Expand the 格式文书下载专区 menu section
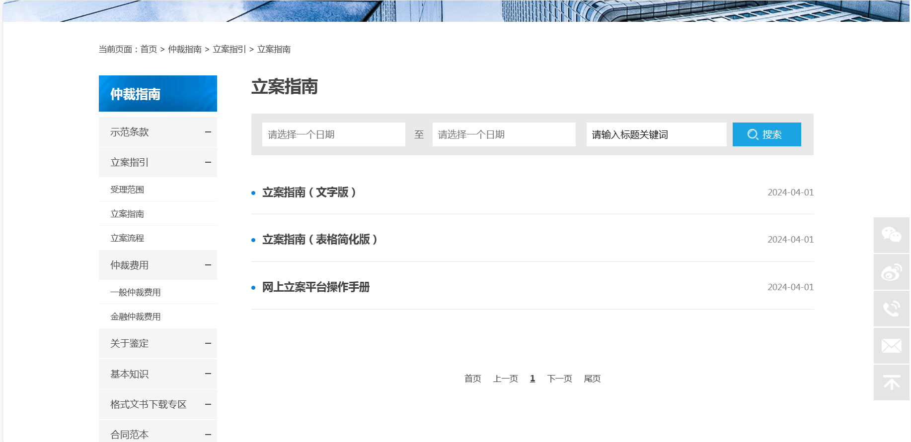This screenshot has width=911, height=442. coord(208,404)
